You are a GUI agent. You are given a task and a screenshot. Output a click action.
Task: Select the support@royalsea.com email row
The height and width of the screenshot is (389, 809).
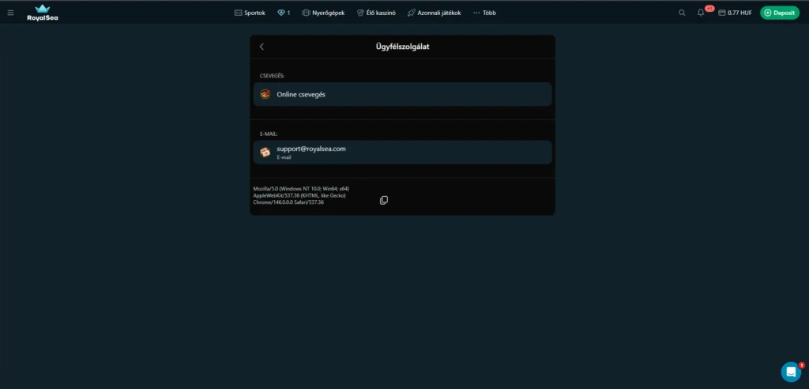[402, 153]
